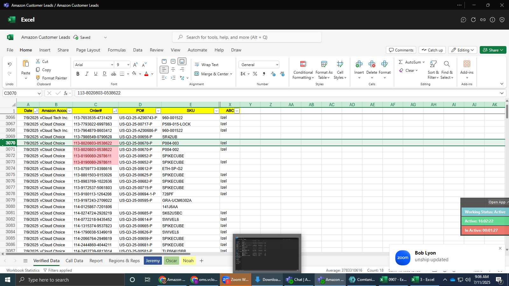Click the green Share button
This screenshot has width=509, height=286.
(493, 50)
